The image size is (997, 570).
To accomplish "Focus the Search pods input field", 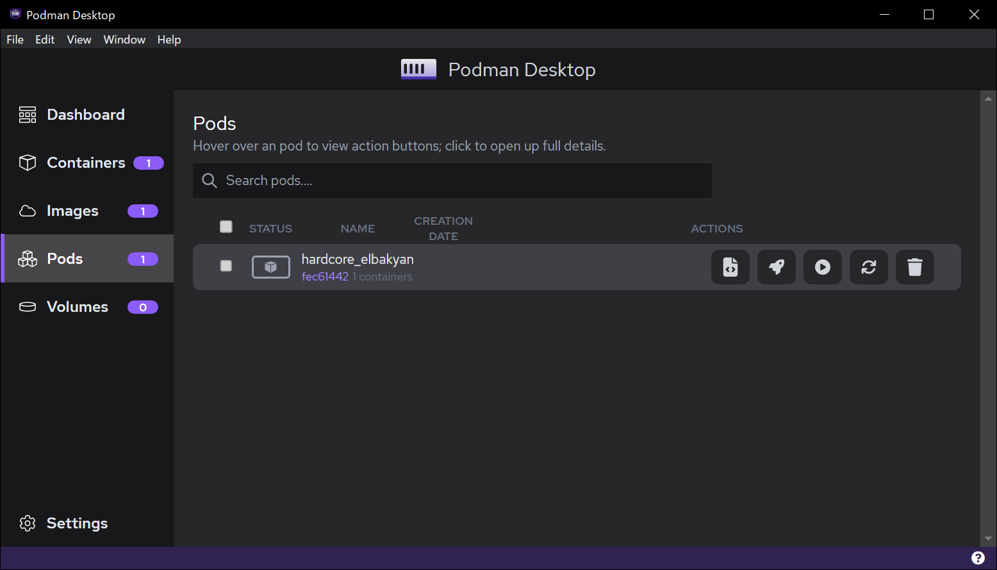I will (x=461, y=181).
